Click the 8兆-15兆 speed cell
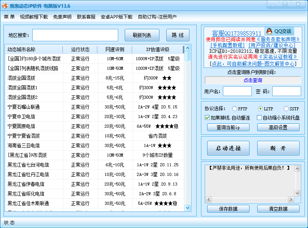This screenshot has width=308, height=228. click(115, 78)
